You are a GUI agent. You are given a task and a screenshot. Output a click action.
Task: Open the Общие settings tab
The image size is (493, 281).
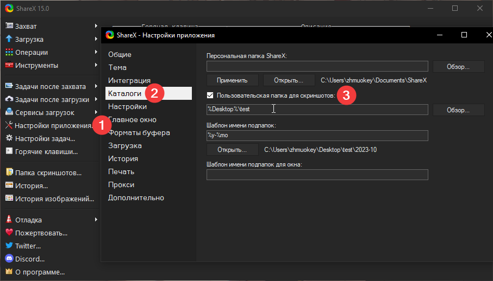(x=148, y=54)
